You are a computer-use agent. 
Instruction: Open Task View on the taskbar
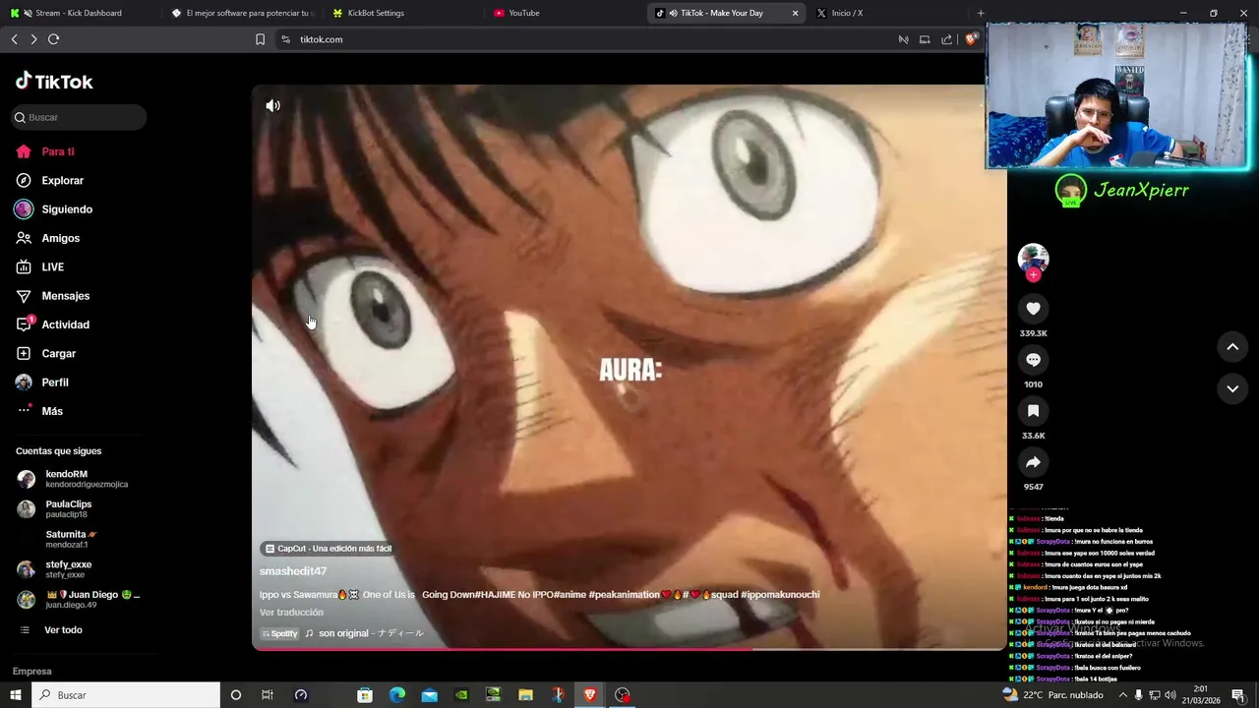tap(267, 695)
